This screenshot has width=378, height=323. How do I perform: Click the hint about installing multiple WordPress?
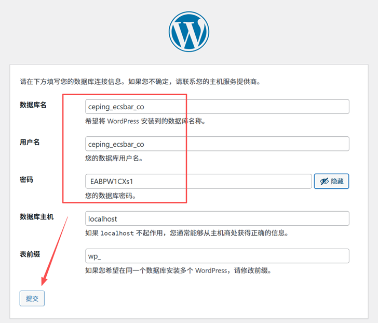pos(178,270)
